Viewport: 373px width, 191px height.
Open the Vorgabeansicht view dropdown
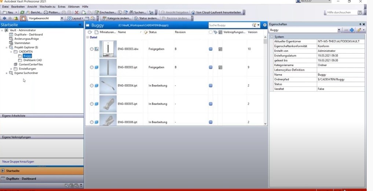point(62,18)
